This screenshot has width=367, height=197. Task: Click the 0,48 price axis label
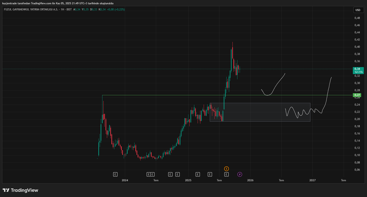pyautogui.click(x=357, y=18)
